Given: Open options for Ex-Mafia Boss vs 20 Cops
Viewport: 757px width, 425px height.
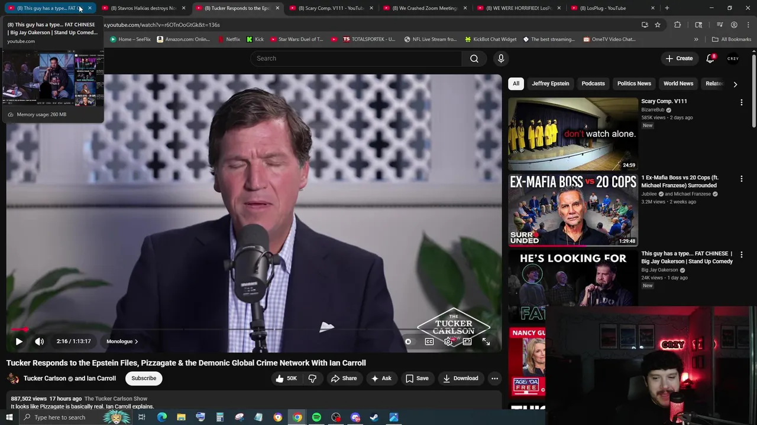Looking at the screenshot, I should (x=742, y=178).
